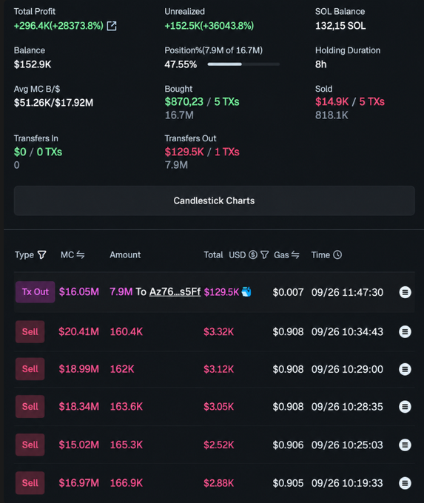This screenshot has height=503, width=424.
Task: Click the 162K amount cell
Action: 122,369
